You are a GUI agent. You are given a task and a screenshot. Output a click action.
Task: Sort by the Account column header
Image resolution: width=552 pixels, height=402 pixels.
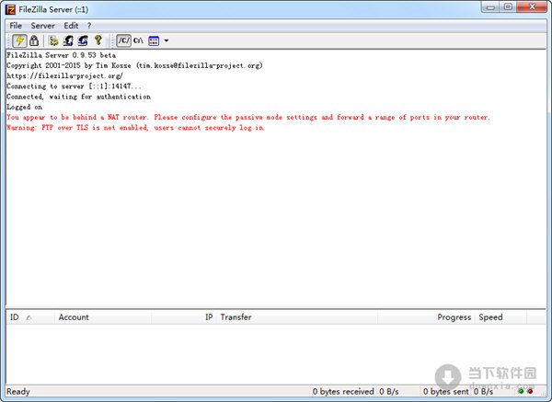(103, 317)
